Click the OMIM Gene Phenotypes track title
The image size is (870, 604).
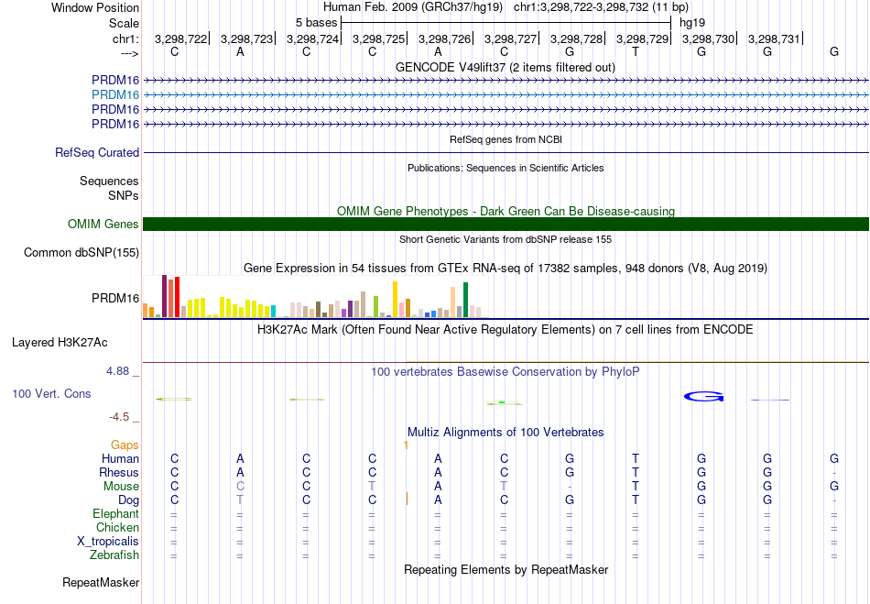point(506,211)
